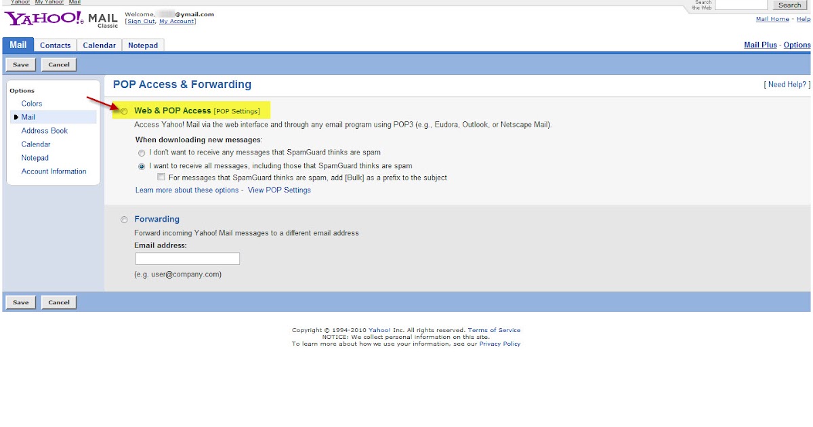Screen dimensions: 813x427
Task: Click the Yahoo! Mail Classic logo
Action: (x=61, y=19)
